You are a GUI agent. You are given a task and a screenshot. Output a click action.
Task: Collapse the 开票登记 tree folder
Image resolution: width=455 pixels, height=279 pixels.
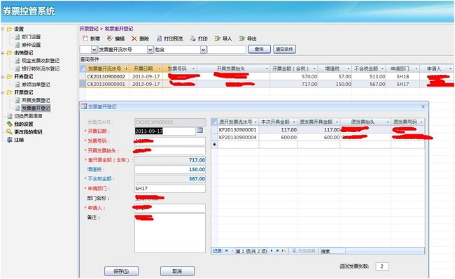pyautogui.click(x=2, y=92)
